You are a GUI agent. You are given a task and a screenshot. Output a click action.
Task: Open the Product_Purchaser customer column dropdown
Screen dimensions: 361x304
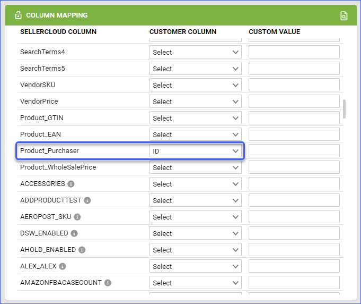click(x=195, y=151)
